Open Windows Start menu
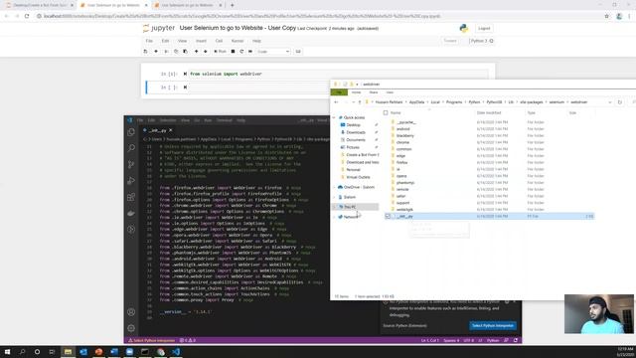Screen dimensions: 636x358 [7, 352]
